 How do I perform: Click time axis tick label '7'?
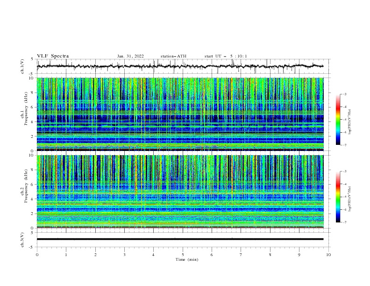click(x=241, y=255)
